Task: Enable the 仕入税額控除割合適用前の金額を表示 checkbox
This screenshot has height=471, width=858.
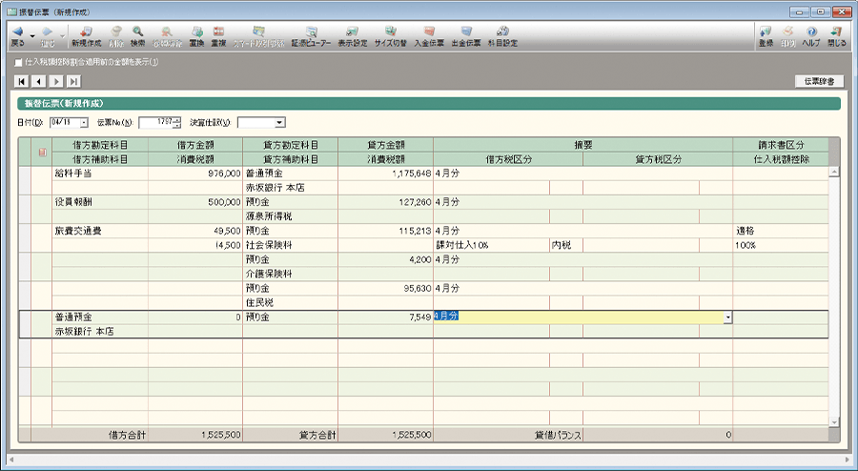Action: (19, 63)
